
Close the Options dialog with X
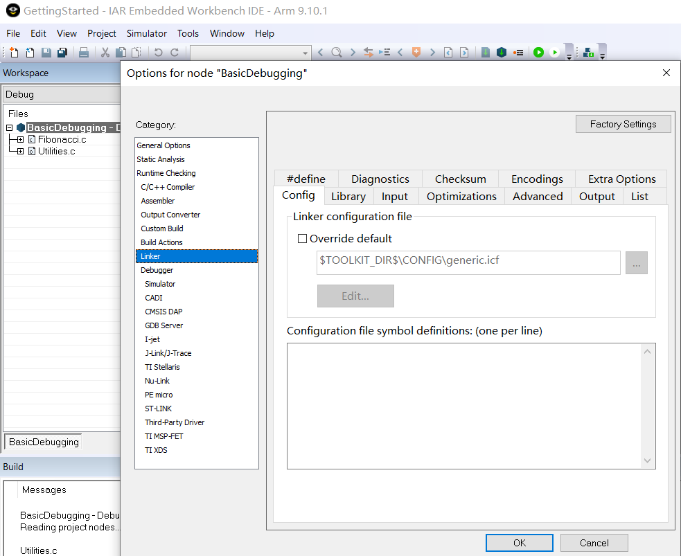point(666,73)
